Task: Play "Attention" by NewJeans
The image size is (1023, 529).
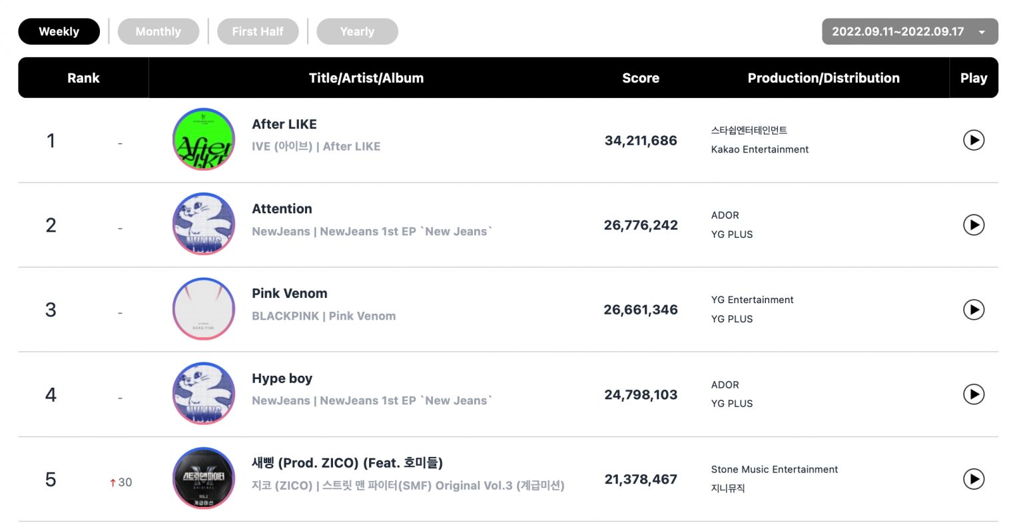Action: tap(974, 225)
